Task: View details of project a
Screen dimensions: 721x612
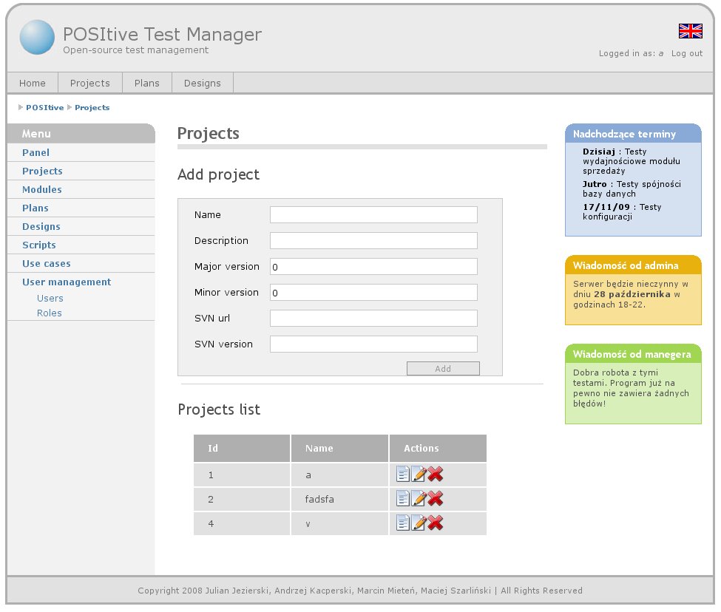Action: click(x=403, y=475)
